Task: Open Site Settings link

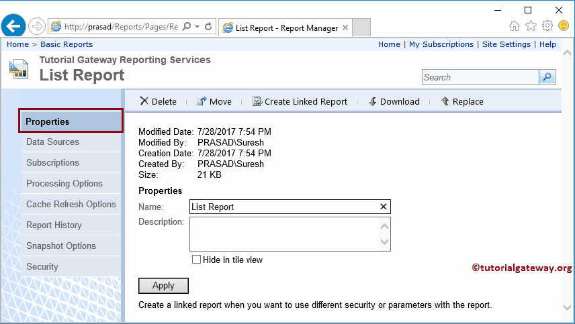Action: tap(506, 44)
